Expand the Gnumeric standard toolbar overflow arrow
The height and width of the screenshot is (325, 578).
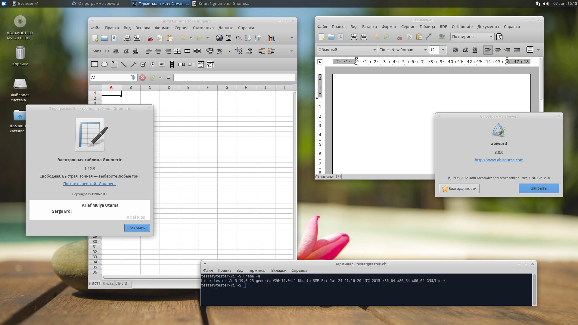[x=291, y=38]
